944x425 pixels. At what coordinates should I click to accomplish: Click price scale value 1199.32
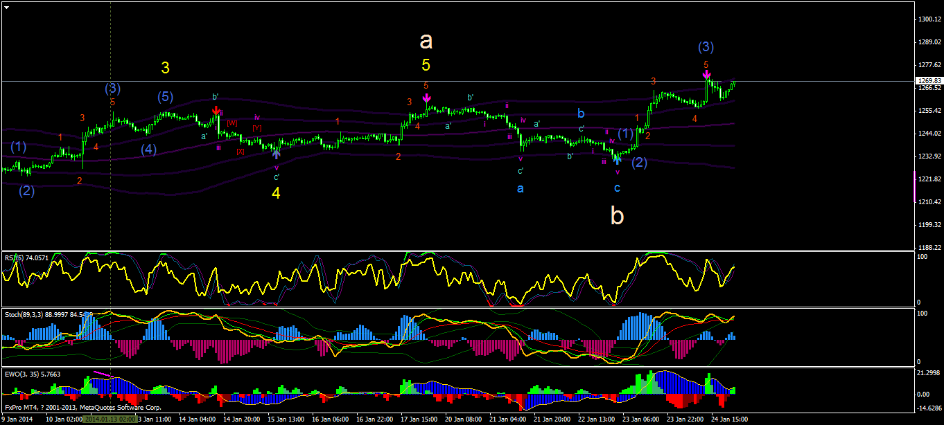[929, 225]
